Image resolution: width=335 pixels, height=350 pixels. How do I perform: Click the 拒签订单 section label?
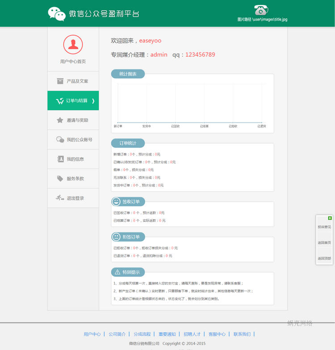[x=128, y=237]
